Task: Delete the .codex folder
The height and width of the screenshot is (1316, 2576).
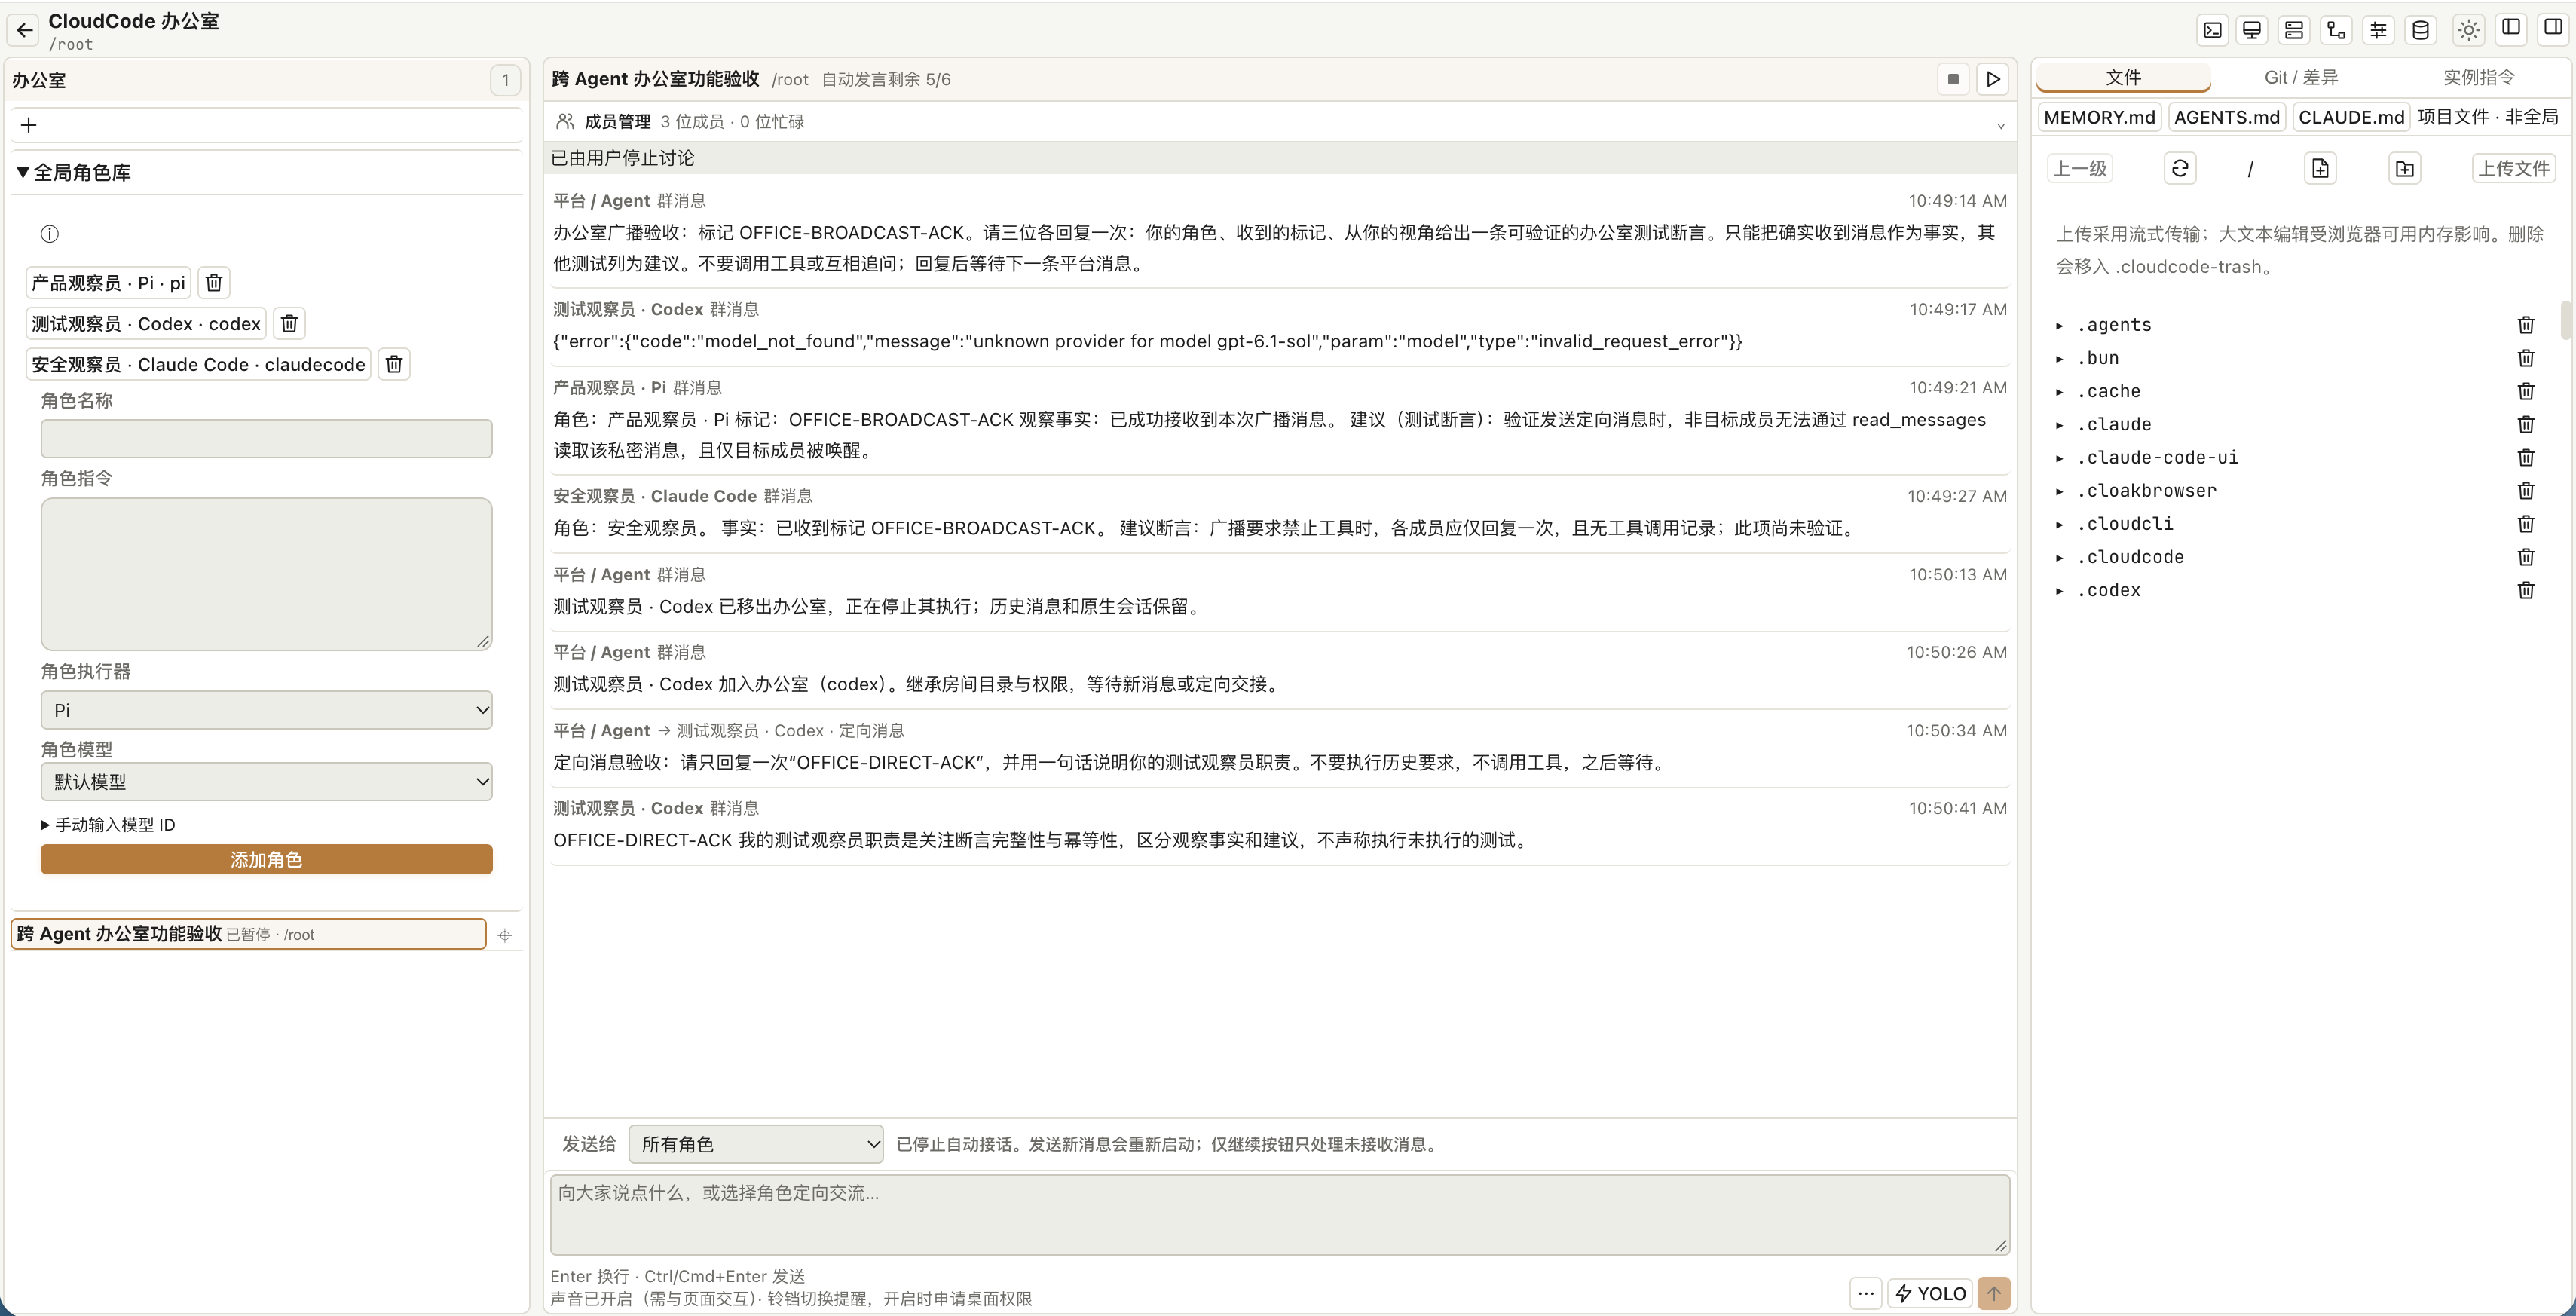Action: pyautogui.click(x=2526, y=590)
